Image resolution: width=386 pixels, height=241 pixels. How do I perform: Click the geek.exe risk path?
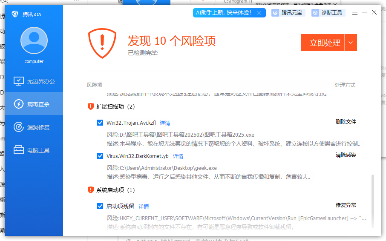(162, 168)
